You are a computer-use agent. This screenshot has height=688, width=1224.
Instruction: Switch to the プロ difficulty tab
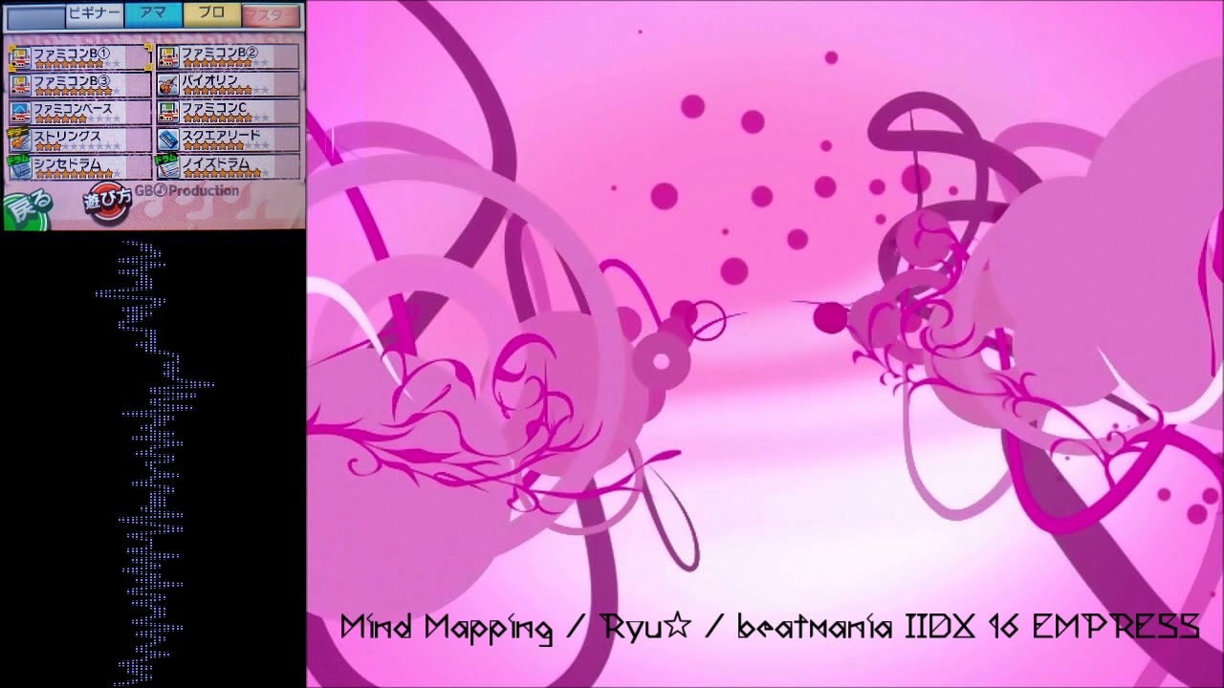click(x=211, y=13)
